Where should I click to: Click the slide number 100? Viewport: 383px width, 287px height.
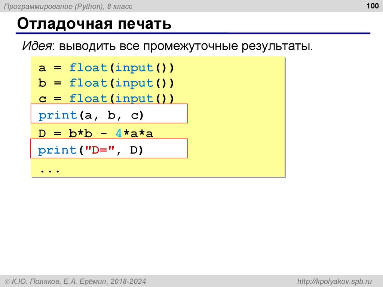(373, 6)
